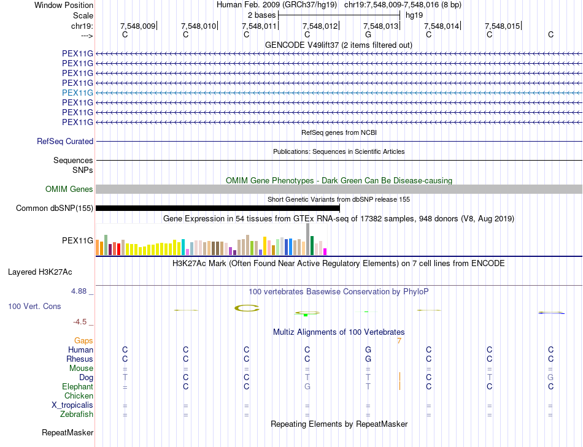The image size is (583, 447).
Task: Select the light-blue highlighted PEX11G transcript label
Action: [77, 93]
